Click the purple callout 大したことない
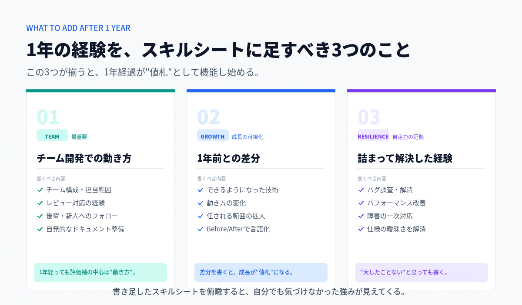 (x=422, y=272)
